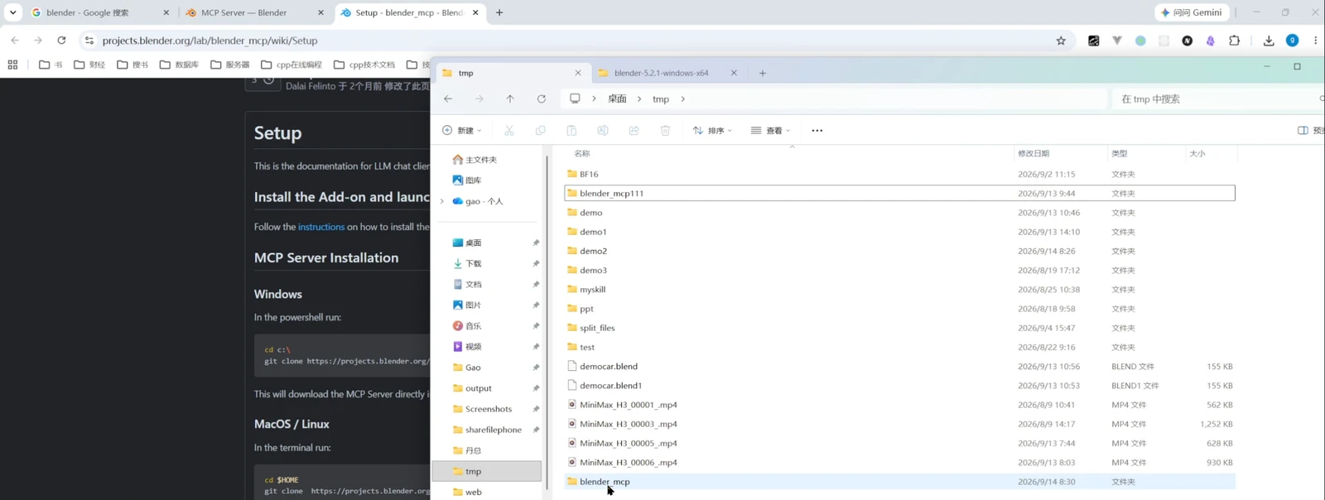This screenshot has width=1325, height=500.
Task: Open Chrome tab search dropdown arrow
Action: pyautogui.click(x=12, y=12)
